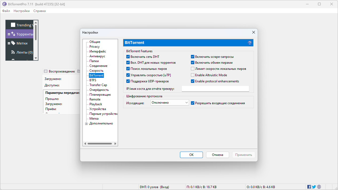Select Интерфейс in settings tree

coord(98,51)
